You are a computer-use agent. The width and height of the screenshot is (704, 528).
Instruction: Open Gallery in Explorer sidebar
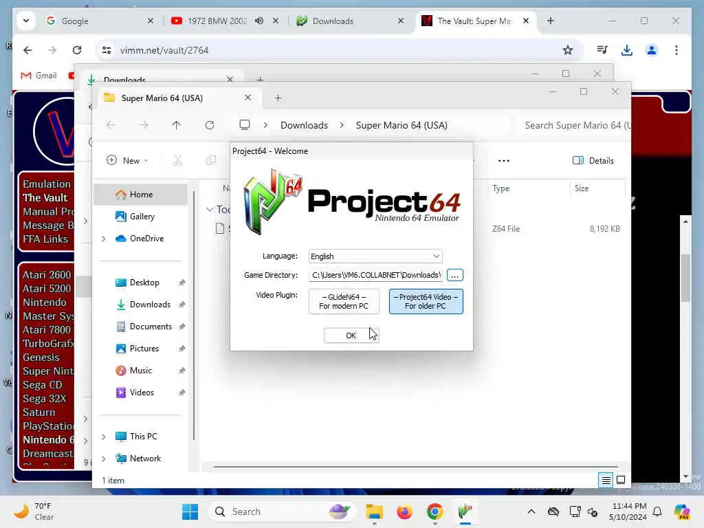coord(142,217)
